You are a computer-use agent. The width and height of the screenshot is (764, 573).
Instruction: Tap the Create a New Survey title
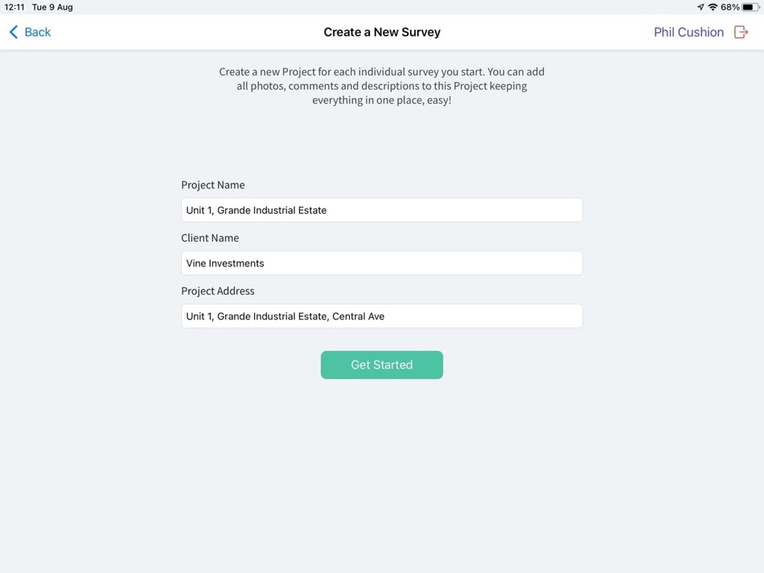[x=382, y=32]
